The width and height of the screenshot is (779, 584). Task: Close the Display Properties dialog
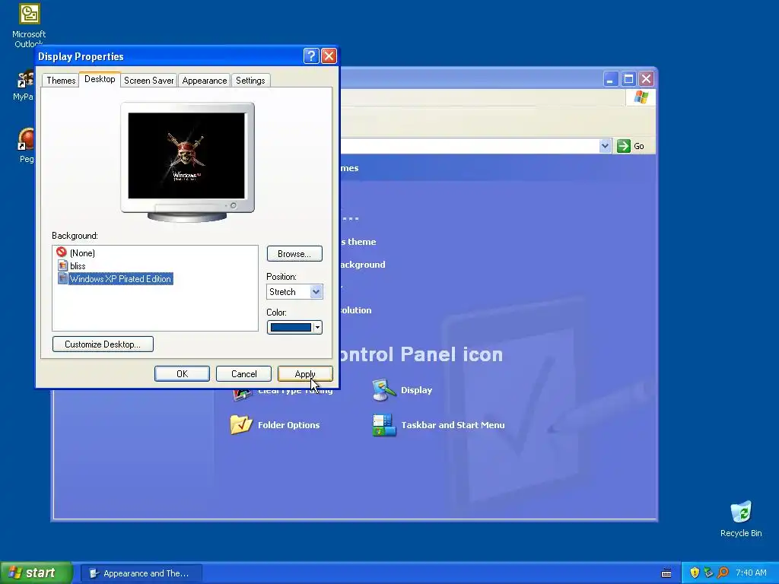(x=329, y=56)
